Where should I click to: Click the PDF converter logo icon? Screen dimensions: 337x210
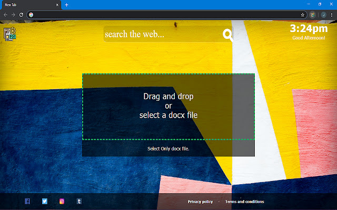[x=10, y=34]
